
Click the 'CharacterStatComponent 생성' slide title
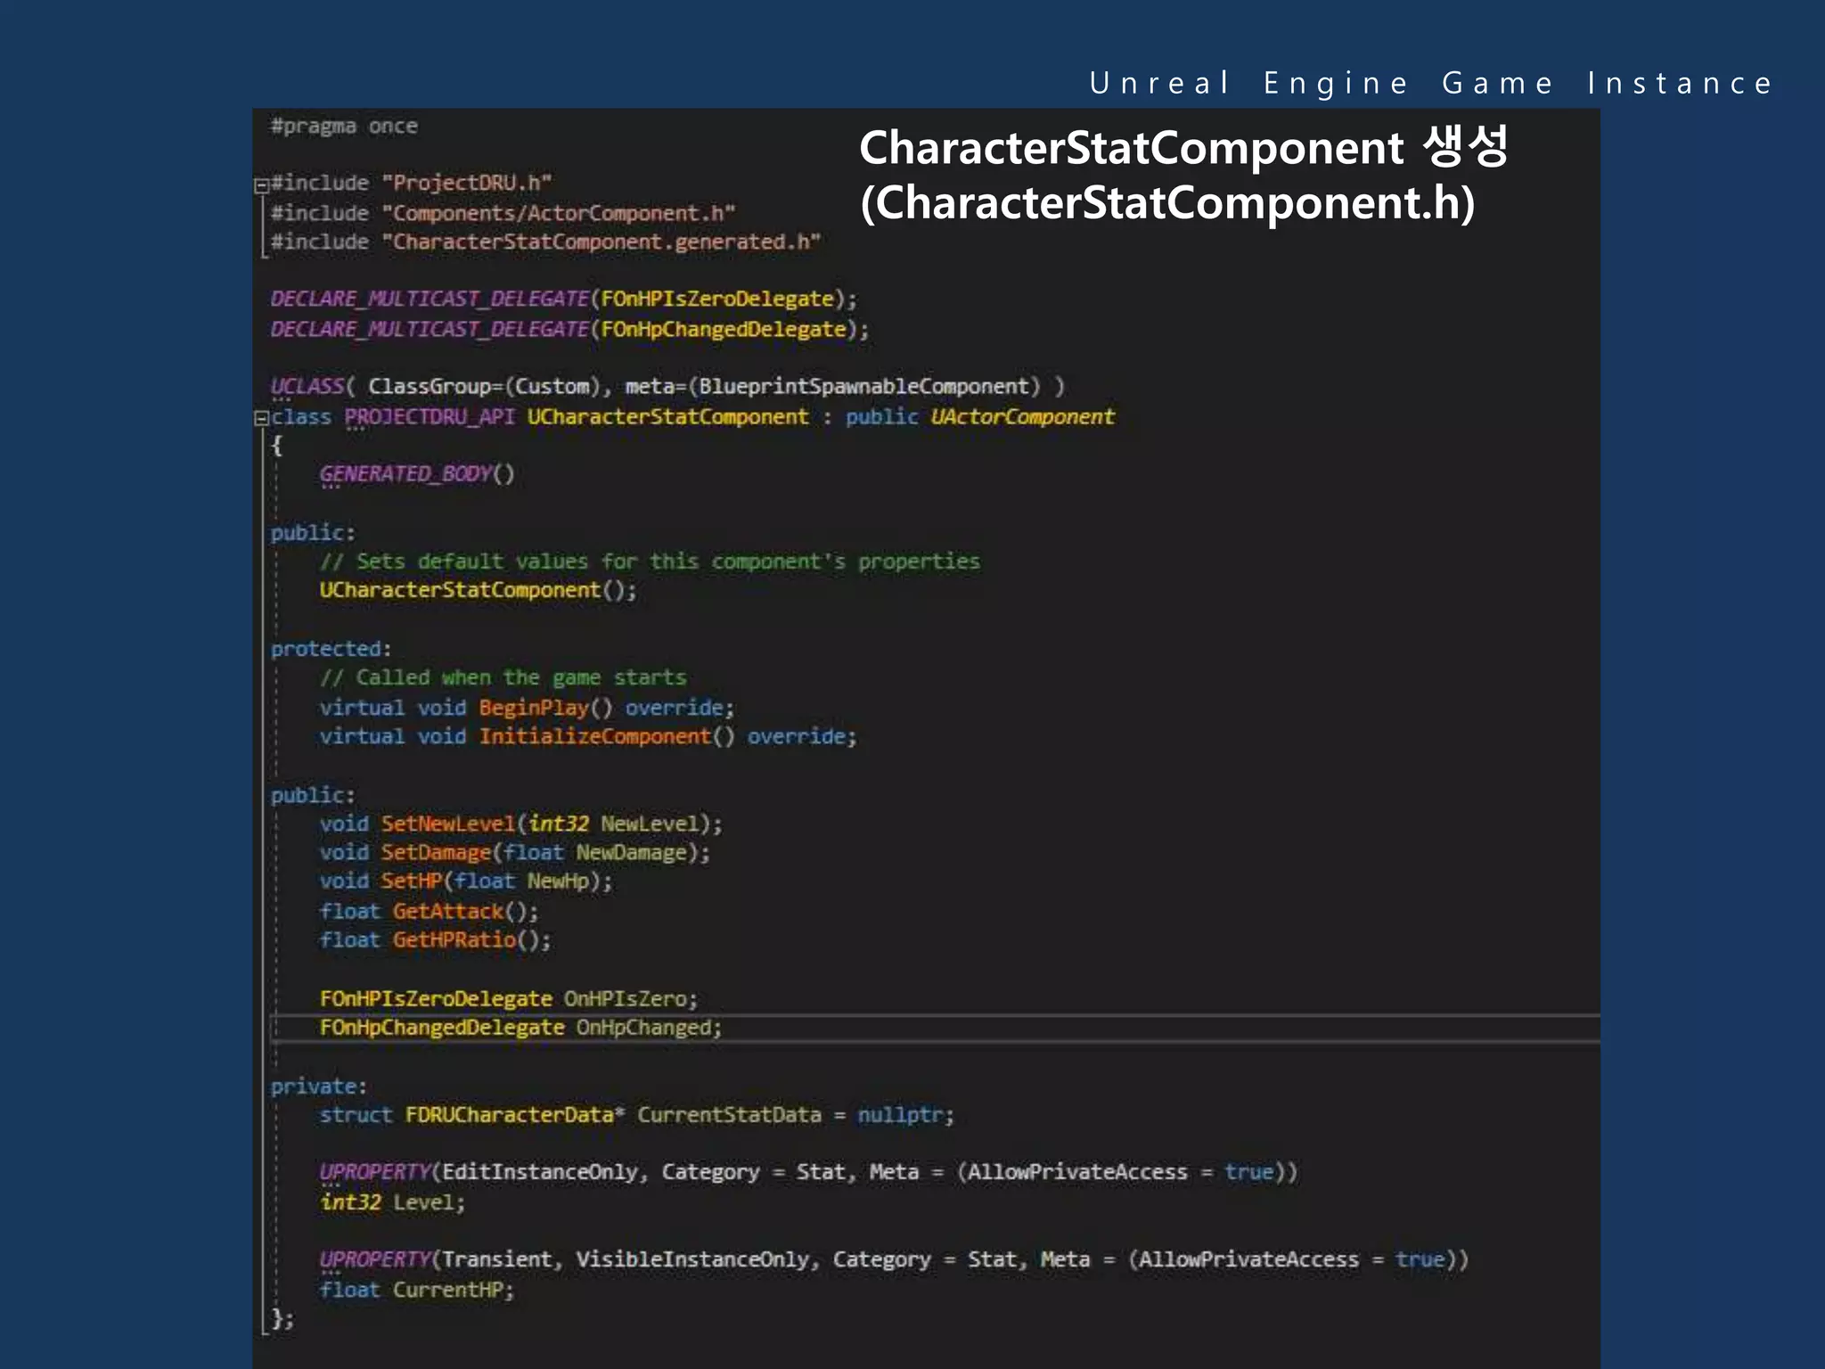[x=1183, y=146]
